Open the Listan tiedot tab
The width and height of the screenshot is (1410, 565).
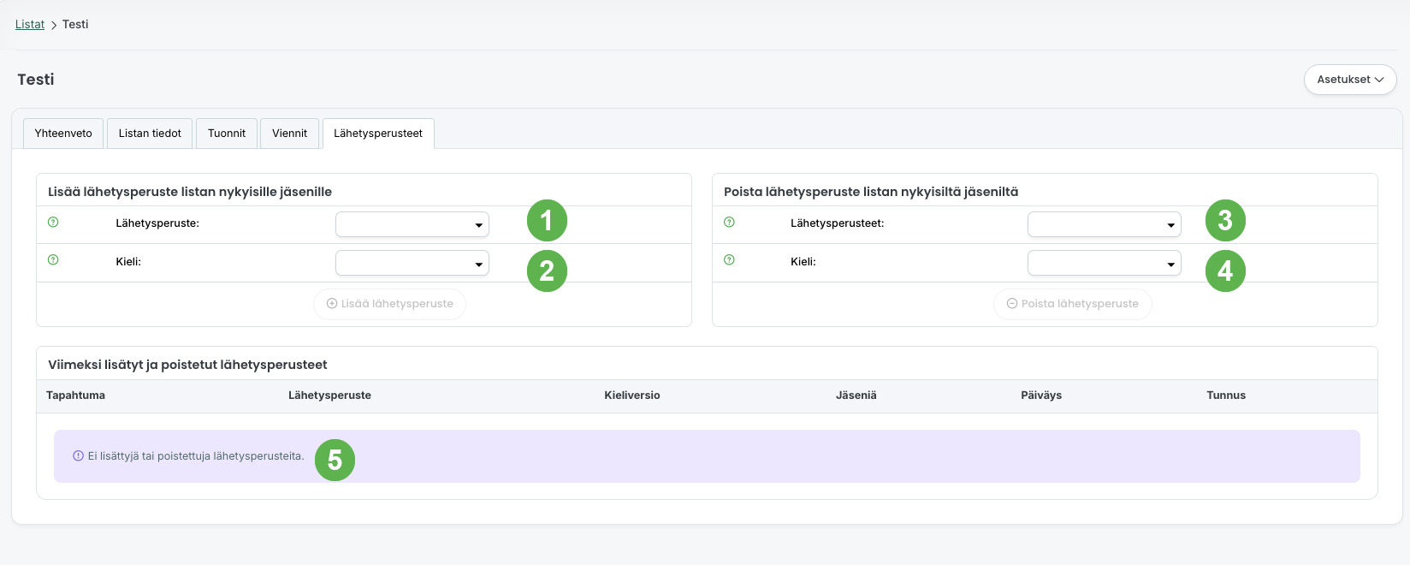pyautogui.click(x=150, y=134)
